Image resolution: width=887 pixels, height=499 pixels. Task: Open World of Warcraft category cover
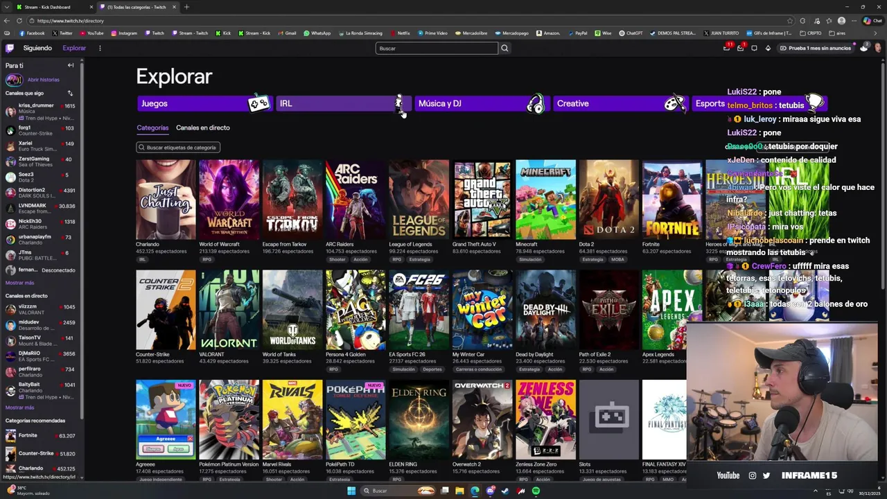click(x=229, y=200)
